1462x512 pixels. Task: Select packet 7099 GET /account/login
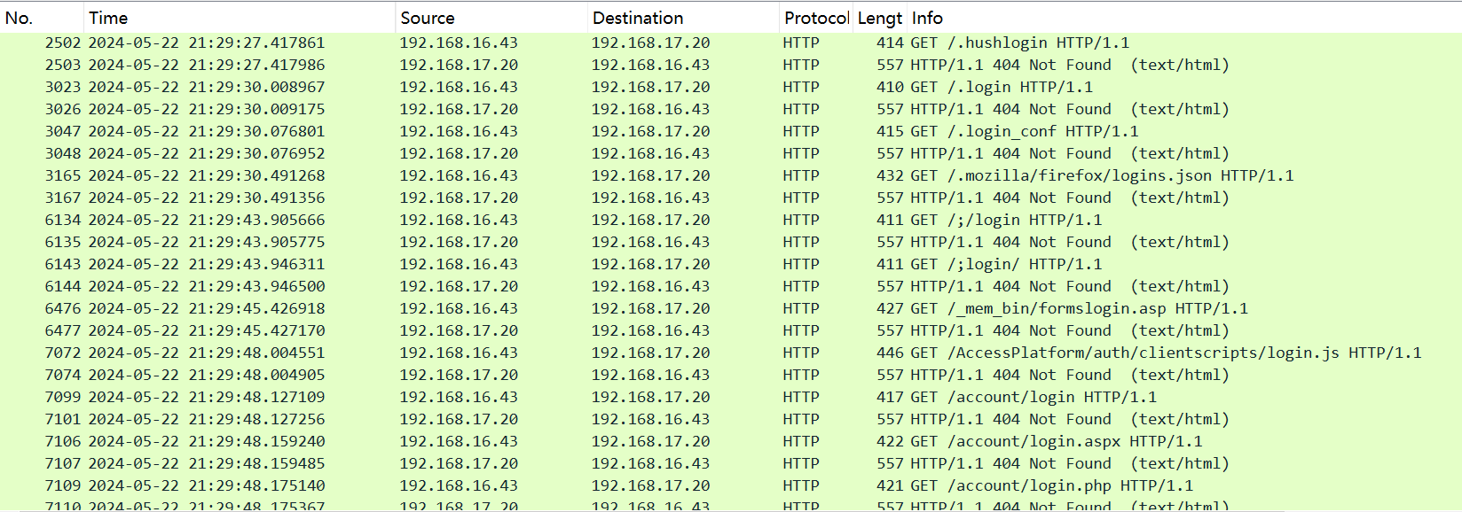1034,397
